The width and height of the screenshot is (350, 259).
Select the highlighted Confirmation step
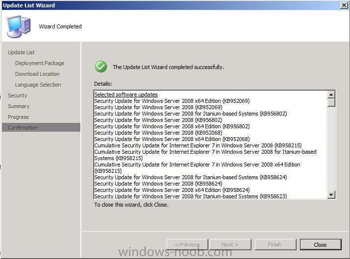pyautogui.click(x=41, y=127)
